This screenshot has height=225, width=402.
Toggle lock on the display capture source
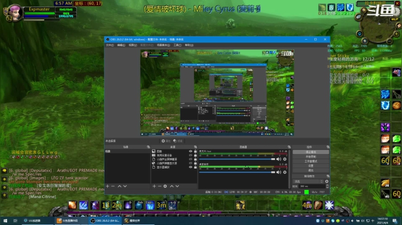[x=195, y=167]
